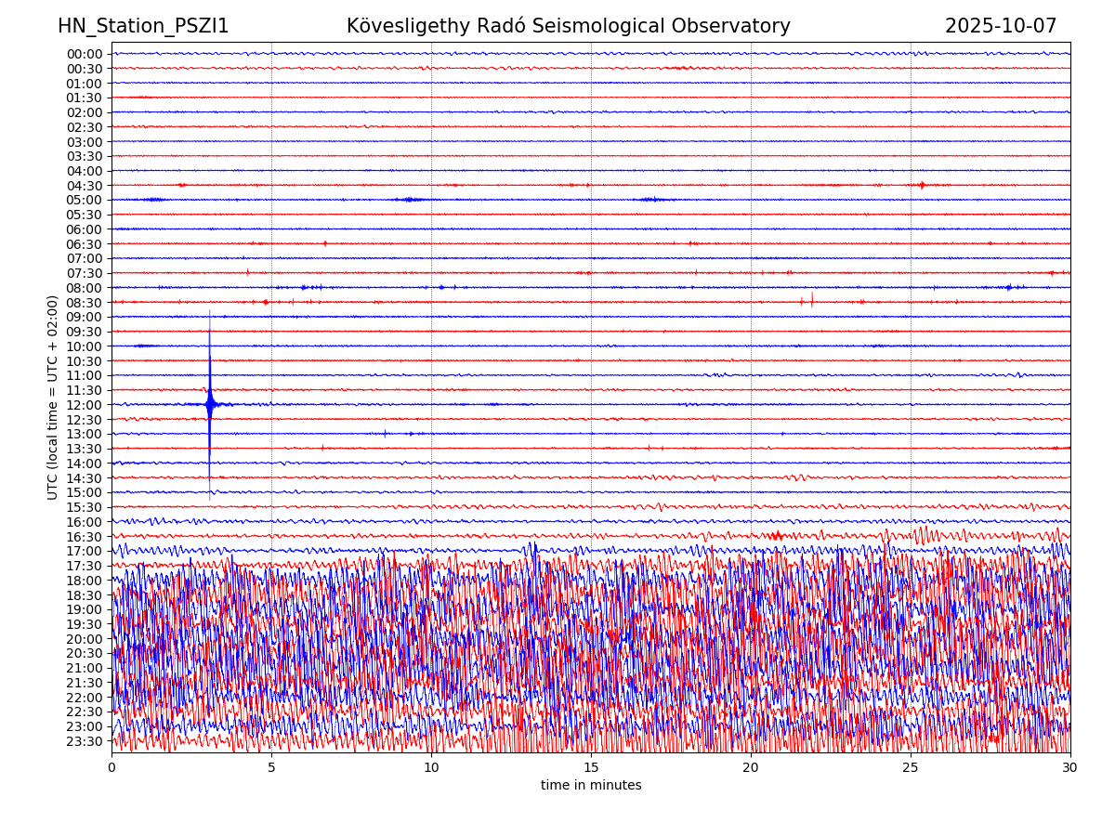1115x836 pixels.
Task: Click the UTC local time y-axis label
Action: click(x=53, y=397)
